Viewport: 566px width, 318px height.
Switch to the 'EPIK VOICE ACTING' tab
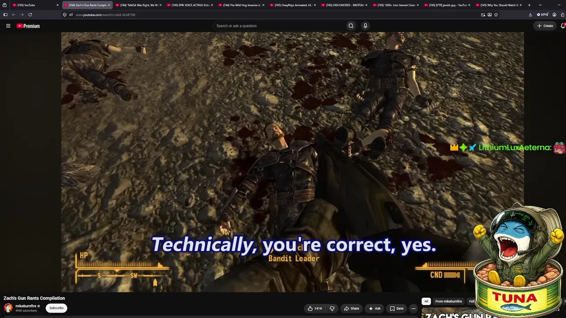coord(190,5)
